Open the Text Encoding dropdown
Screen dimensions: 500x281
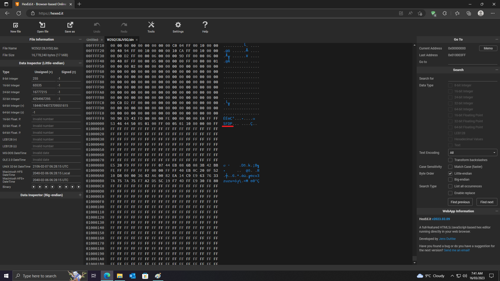pos(473,153)
